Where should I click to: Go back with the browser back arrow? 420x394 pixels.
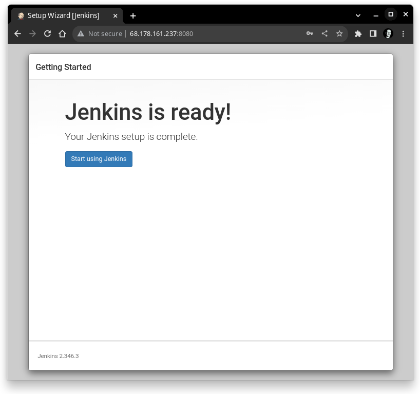[x=17, y=33]
